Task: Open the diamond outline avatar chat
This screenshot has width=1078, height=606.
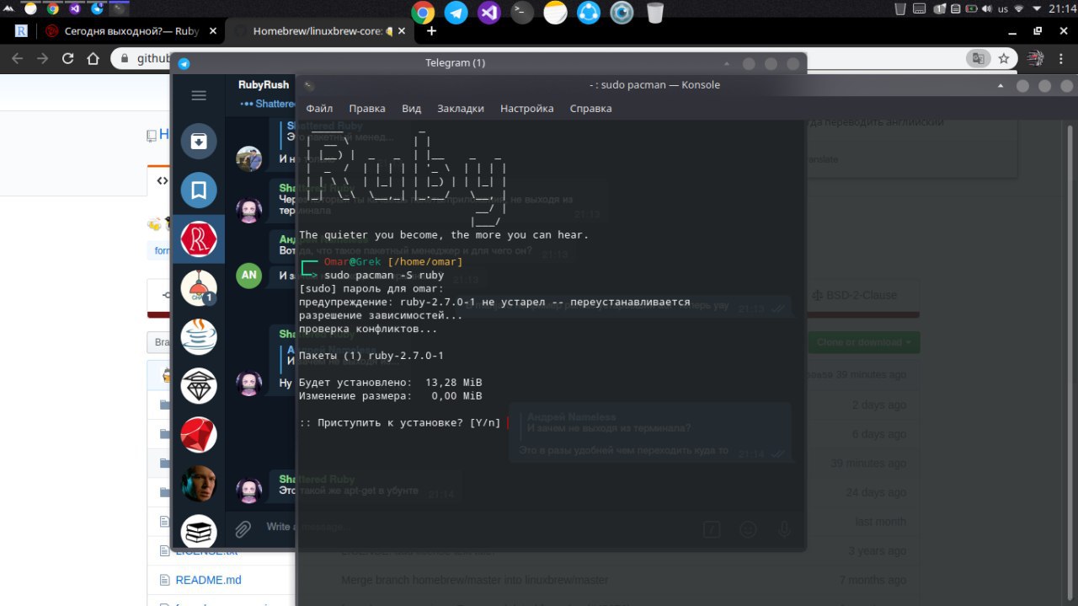Action: pos(199,386)
